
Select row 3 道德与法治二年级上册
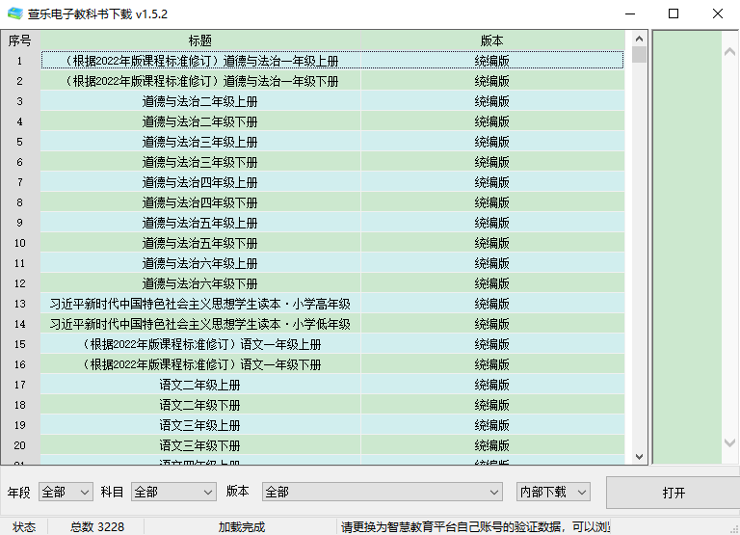point(200,101)
